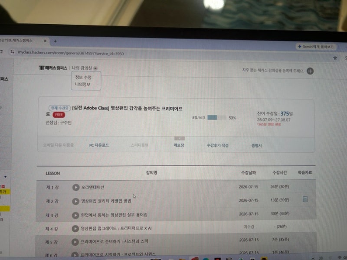This screenshot has width=347, height=260.
Task: Play lesson 2 영상편집 퀄리티 레벨업 방법
Action: coord(75,201)
